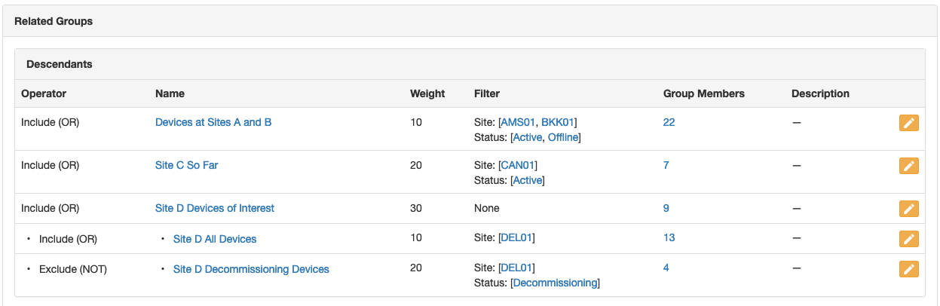View the 22 group members
Image resolution: width=940 pixels, height=306 pixels.
669,122
